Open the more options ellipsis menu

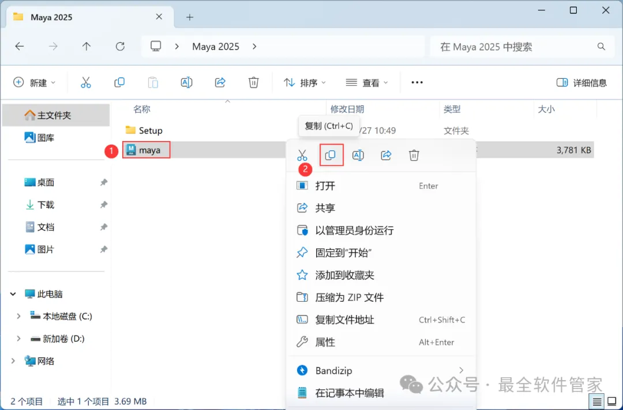[417, 82]
